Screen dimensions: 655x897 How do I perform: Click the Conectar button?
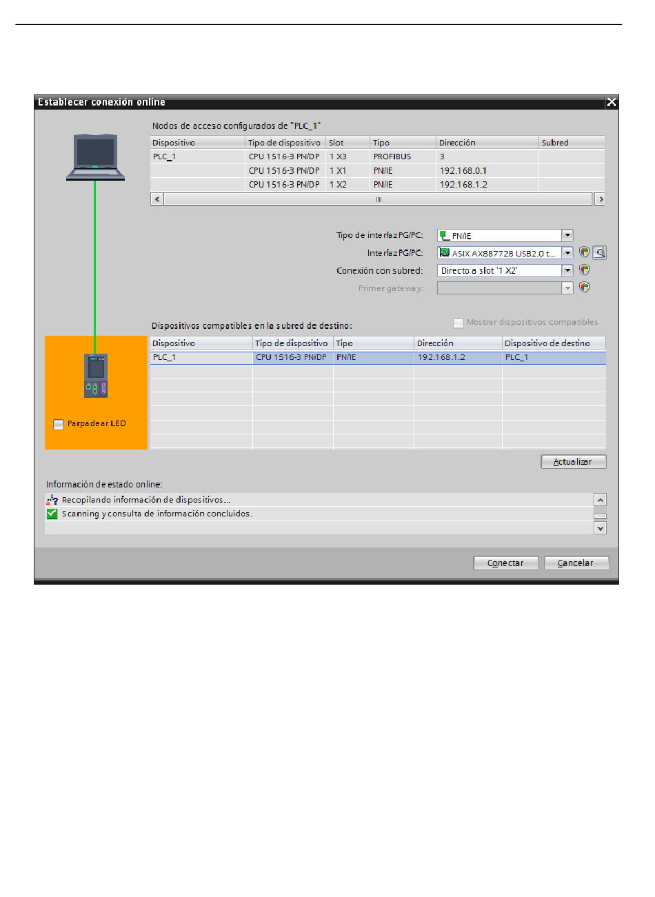click(x=506, y=563)
